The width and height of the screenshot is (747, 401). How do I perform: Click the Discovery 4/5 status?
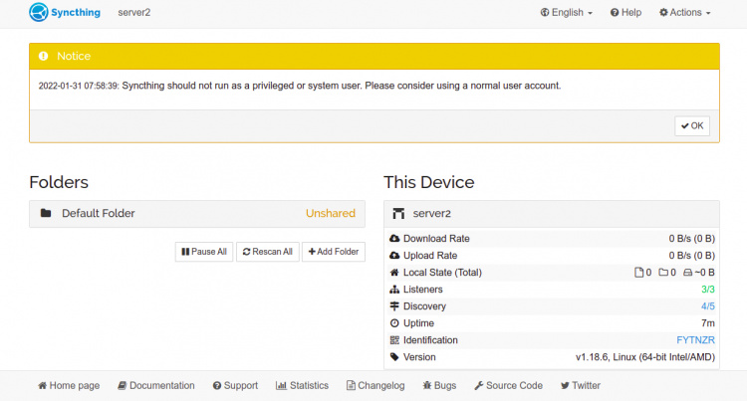point(707,306)
